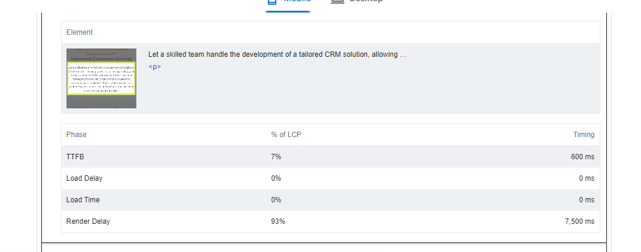
Task: Click the 0% value in Load Delay row
Action: click(276, 178)
